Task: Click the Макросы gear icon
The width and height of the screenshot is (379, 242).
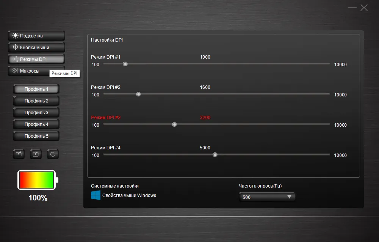Action: [x=15, y=71]
